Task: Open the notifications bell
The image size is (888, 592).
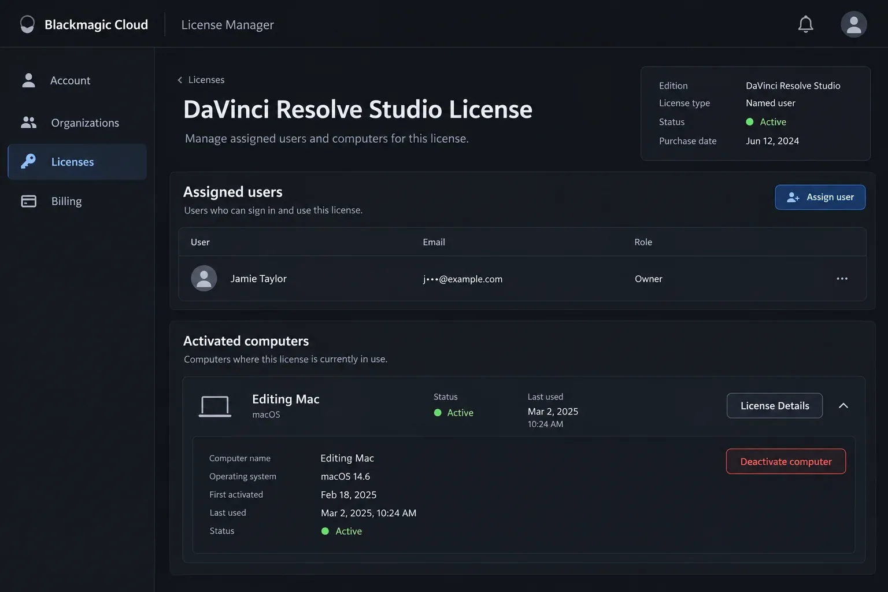Action: [805, 24]
